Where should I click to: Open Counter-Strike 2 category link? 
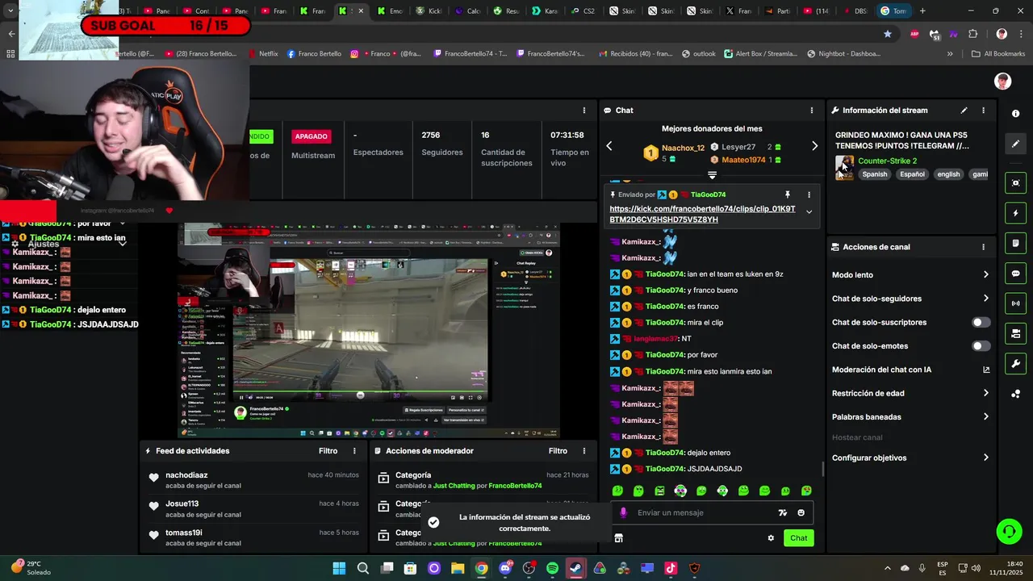click(x=887, y=161)
